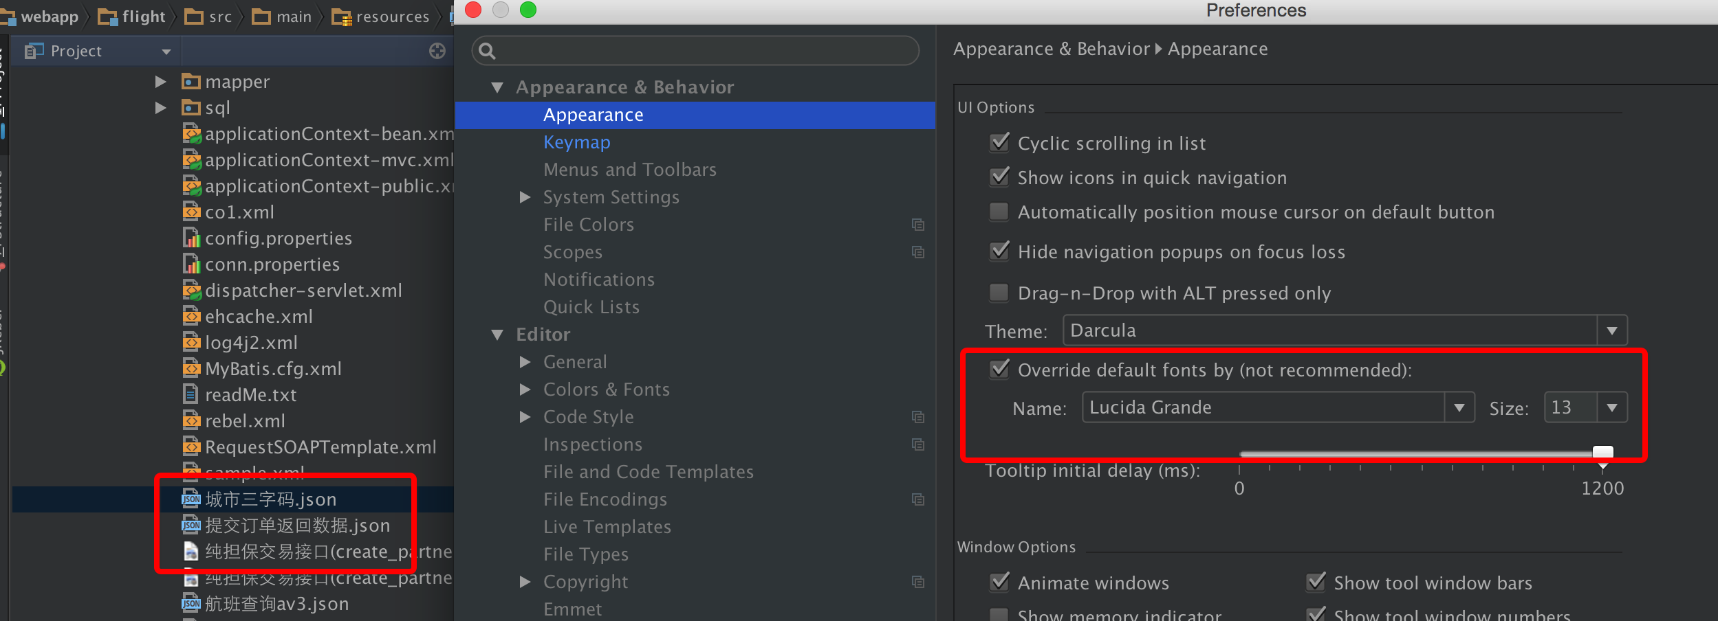Open Notifications settings

point(599,280)
